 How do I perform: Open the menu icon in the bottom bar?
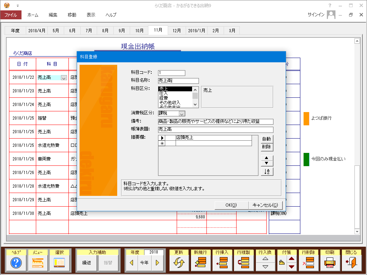(38, 263)
